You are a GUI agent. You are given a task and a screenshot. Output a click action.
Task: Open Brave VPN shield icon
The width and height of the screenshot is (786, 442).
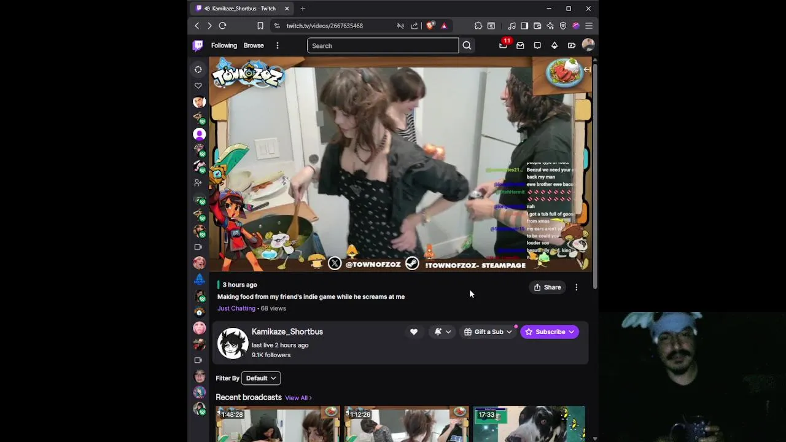click(x=563, y=26)
